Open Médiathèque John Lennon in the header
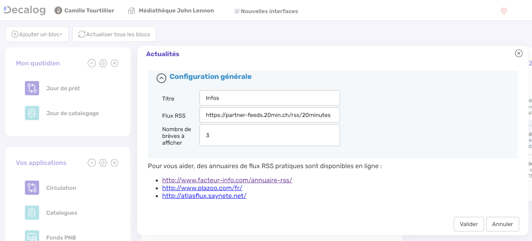The height and width of the screenshot is (241, 532). 171,10
